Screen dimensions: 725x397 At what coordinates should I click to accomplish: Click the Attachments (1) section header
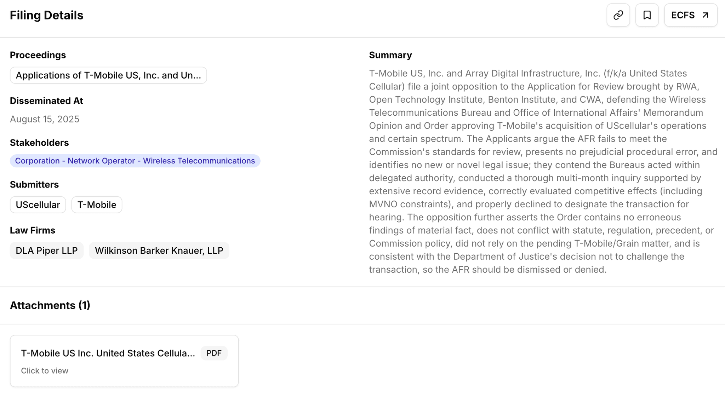[50, 305]
